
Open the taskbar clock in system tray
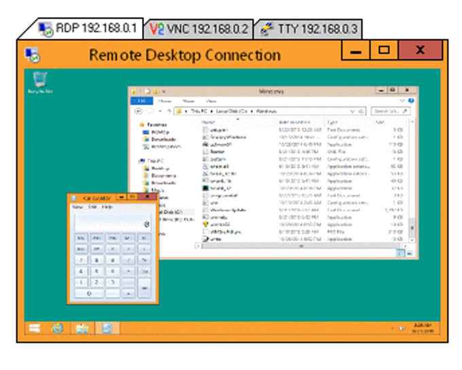coord(423,328)
